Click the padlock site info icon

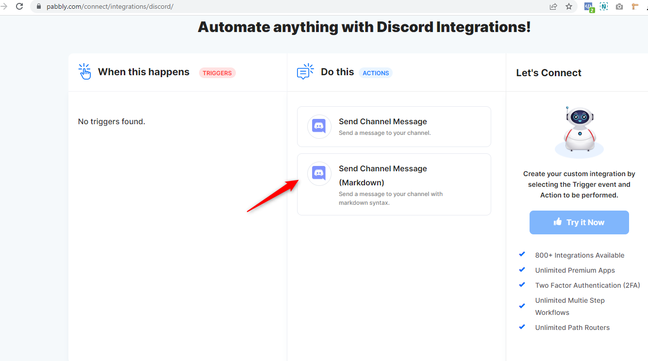click(x=39, y=6)
